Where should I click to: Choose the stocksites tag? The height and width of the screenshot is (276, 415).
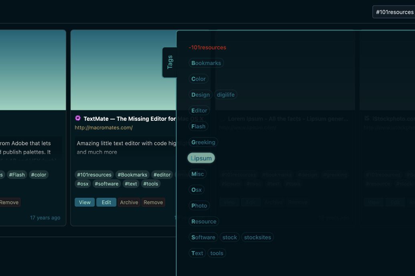point(257,237)
